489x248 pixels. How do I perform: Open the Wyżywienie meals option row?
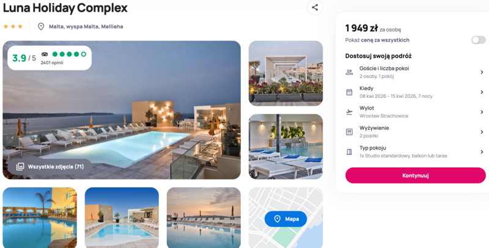416,132
